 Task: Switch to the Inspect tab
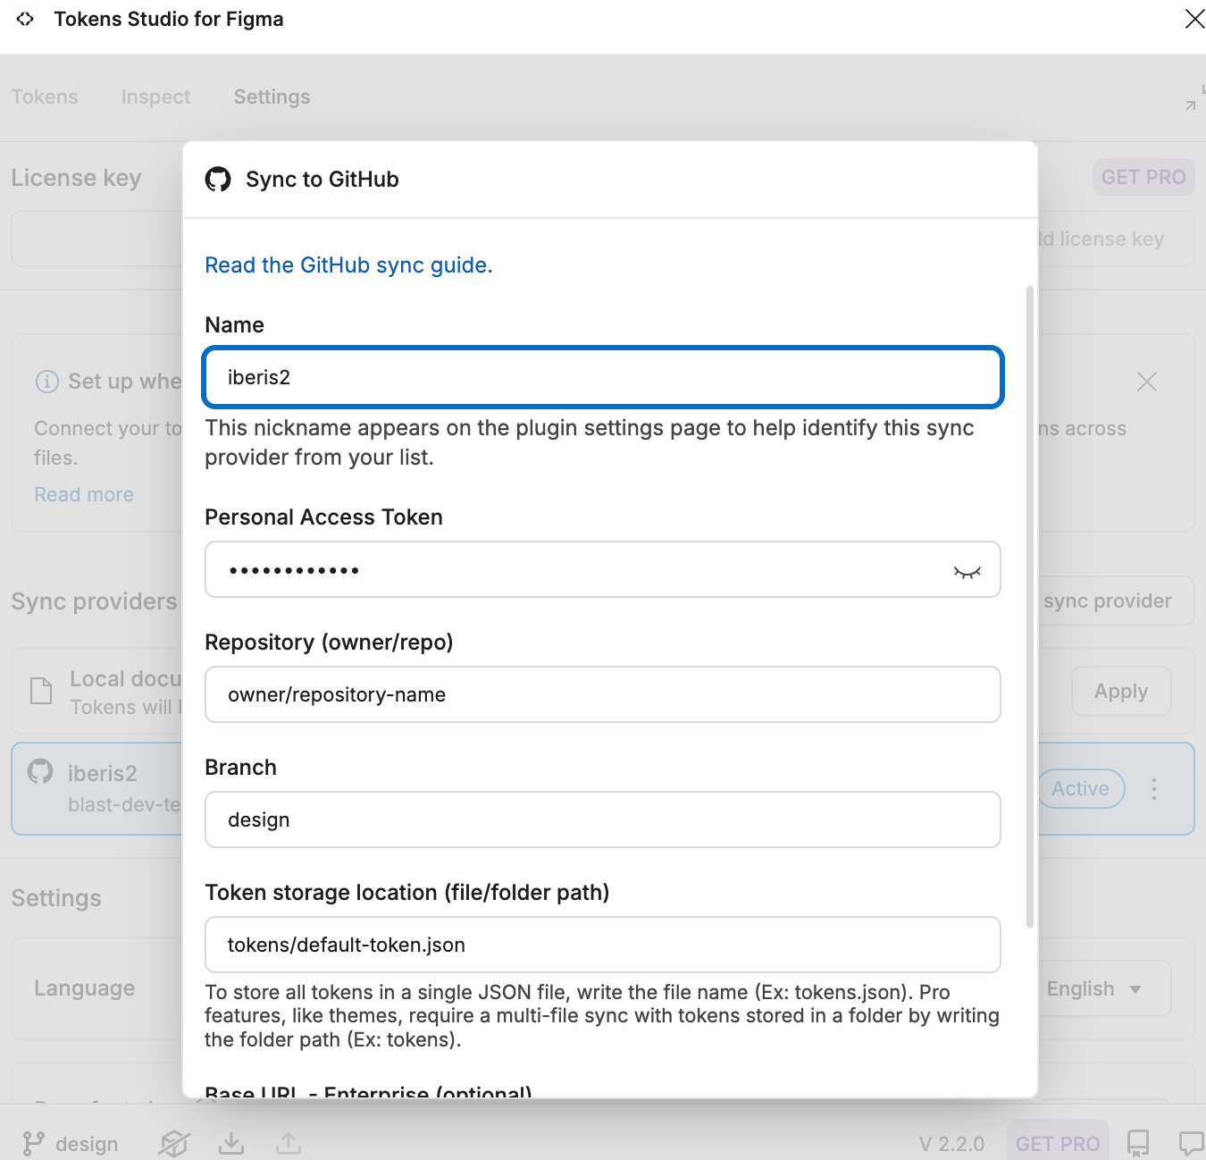[x=155, y=97]
